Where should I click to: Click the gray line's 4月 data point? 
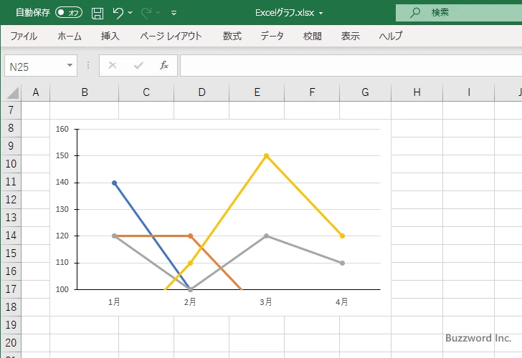(x=342, y=263)
